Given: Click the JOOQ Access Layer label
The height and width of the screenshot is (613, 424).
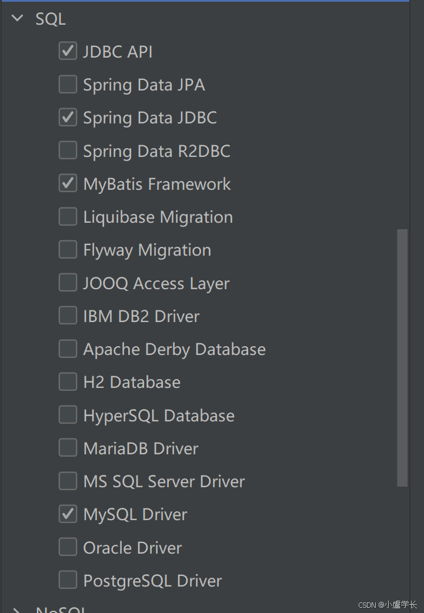Looking at the screenshot, I should 156,283.
